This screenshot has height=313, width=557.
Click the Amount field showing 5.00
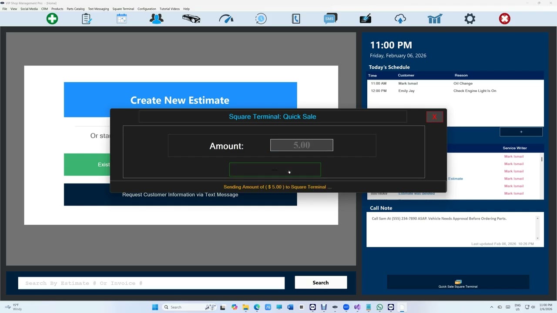point(302,145)
